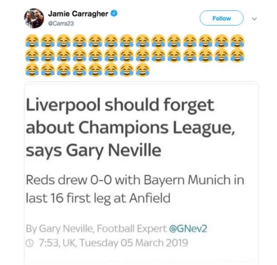Viewport: 277px width, 265px height.
Task: Click the 'says Gary Neville' headline line
Action: pos(93,151)
